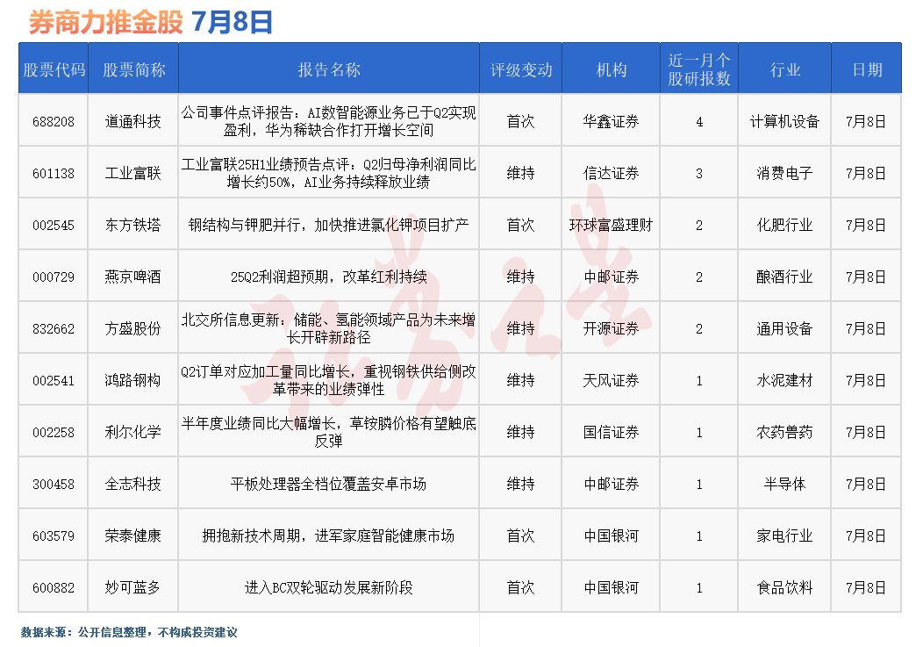Click institution 中国银河 in 荣泰健康 row
Viewport: 923px width, 647px height.
(611, 536)
